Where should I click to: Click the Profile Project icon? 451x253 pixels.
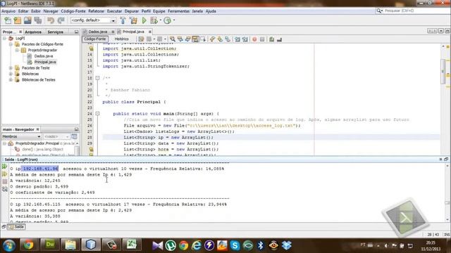(168, 20)
